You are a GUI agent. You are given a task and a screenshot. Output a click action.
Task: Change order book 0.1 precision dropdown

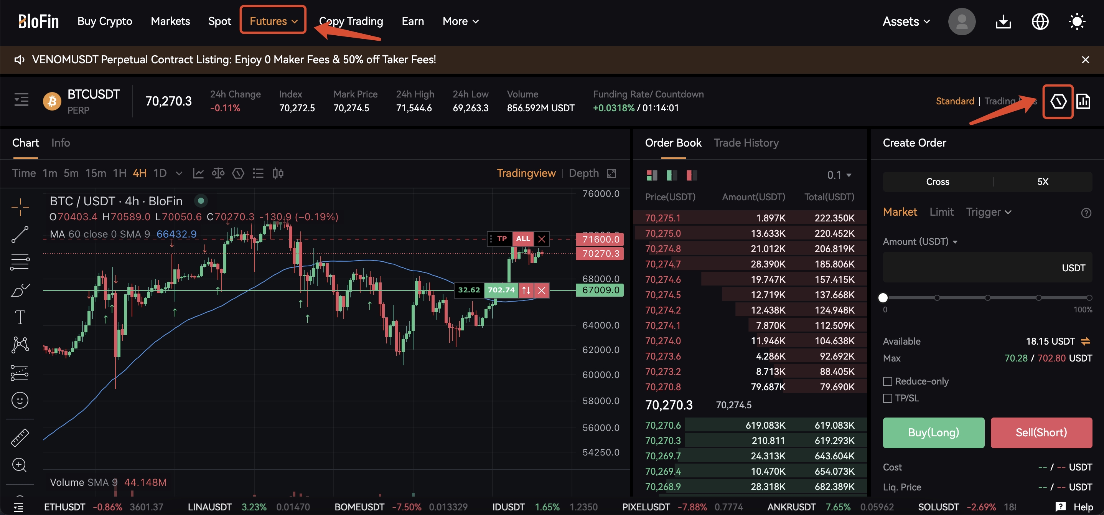pos(839,175)
